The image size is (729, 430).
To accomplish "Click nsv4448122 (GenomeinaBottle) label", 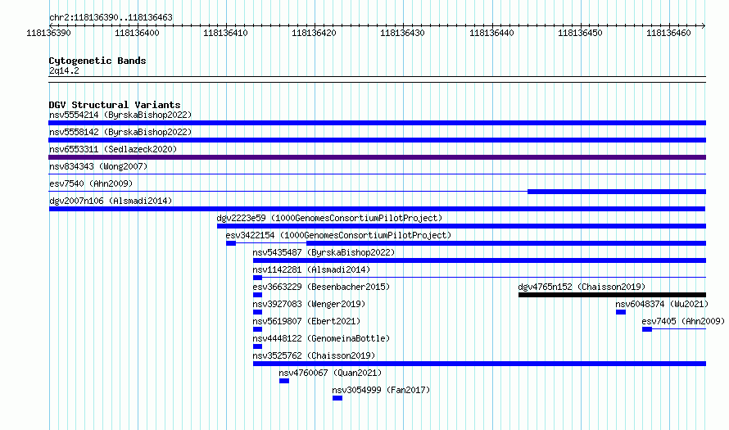I will coord(321,338).
